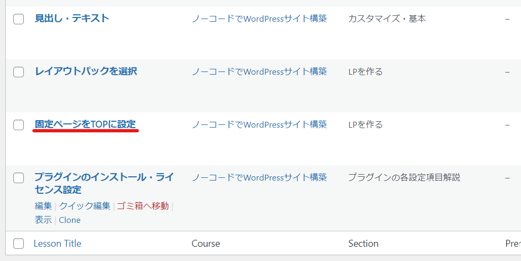Open the 見出し・テキスト lesson title
The image size is (521, 261).
72,19
